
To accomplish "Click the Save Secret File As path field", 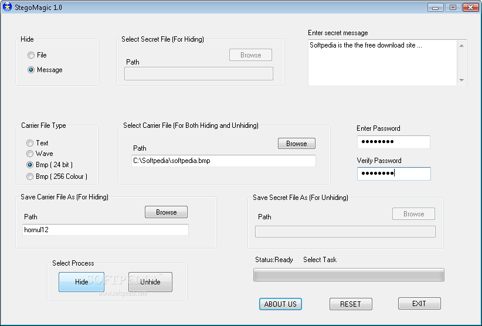I will click(x=345, y=232).
